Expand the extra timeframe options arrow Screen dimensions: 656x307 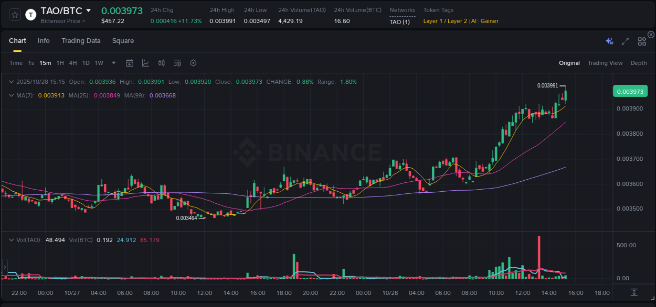(x=113, y=63)
